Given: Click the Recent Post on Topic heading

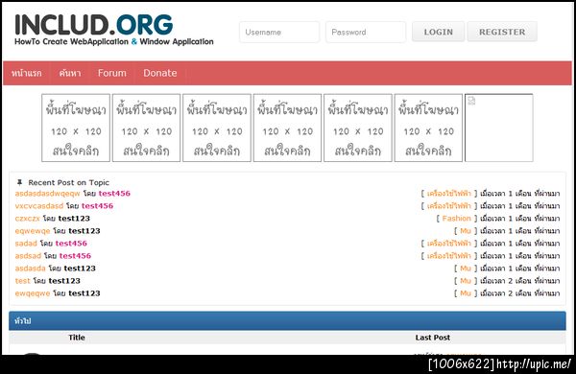Looking at the screenshot, I should (x=69, y=182).
